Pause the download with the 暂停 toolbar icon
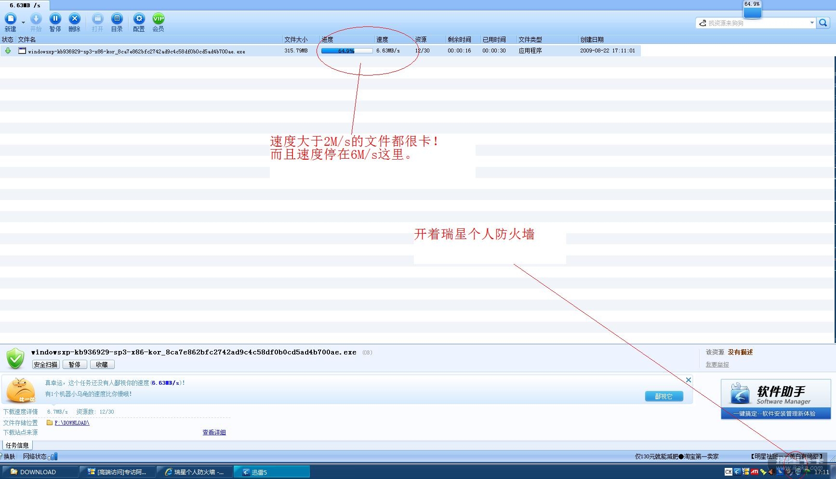 point(55,19)
